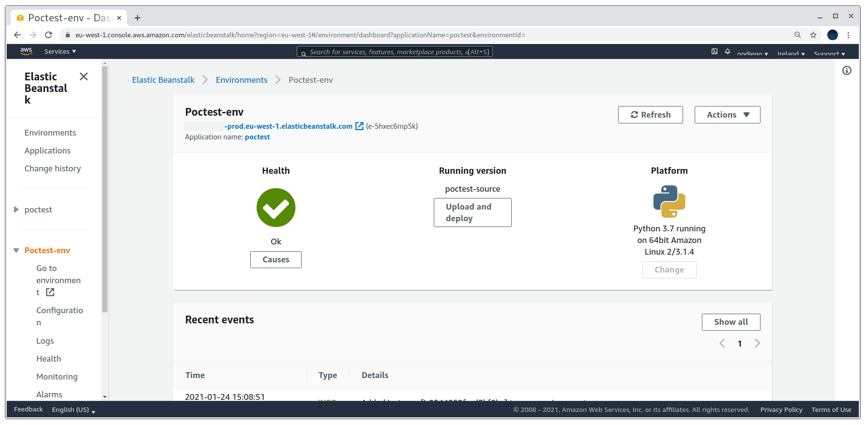
Task: Click the AWS services search field
Action: (x=395, y=52)
